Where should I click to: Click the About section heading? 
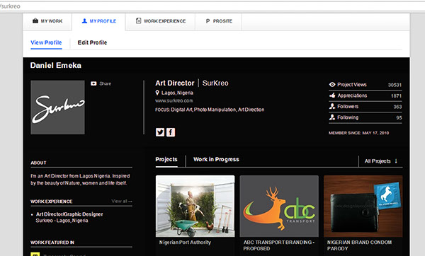point(38,163)
